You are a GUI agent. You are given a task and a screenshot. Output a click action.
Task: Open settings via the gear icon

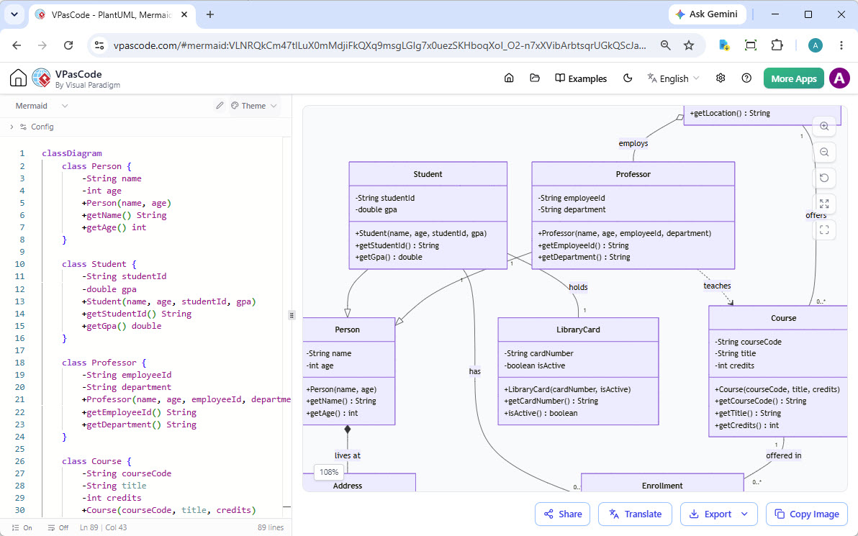(x=721, y=78)
